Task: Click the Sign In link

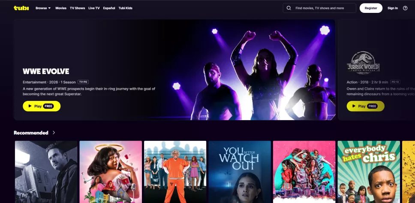Action: pos(392,8)
